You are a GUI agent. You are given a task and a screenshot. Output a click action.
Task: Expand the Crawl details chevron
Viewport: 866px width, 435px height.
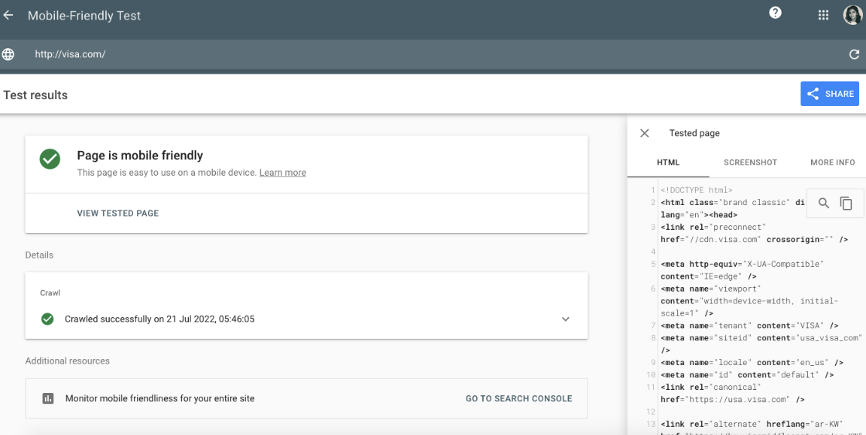(x=566, y=319)
